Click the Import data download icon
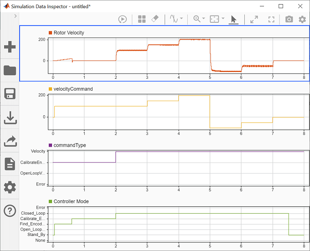The image size is (310, 251). 10,118
